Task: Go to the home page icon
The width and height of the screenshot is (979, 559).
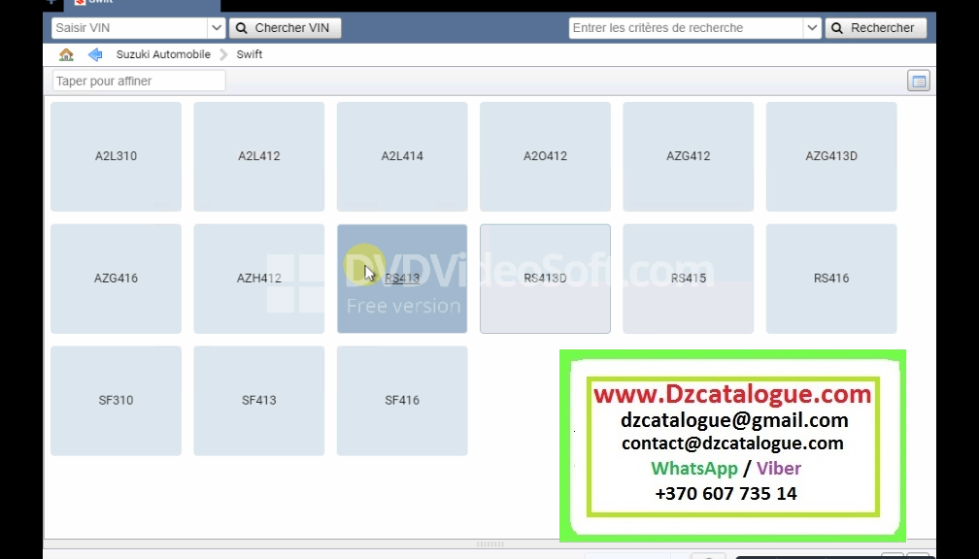Action: 66,55
